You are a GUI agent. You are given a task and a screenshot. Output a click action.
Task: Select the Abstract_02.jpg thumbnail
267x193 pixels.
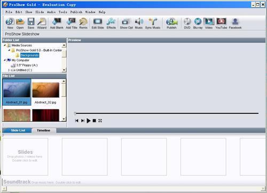pyautogui.click(x=45, y=92)
